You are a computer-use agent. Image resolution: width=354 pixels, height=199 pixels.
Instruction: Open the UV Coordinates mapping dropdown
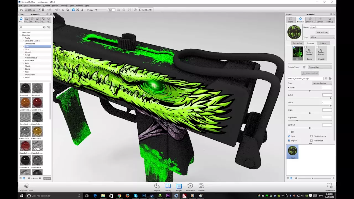point(322,83)
